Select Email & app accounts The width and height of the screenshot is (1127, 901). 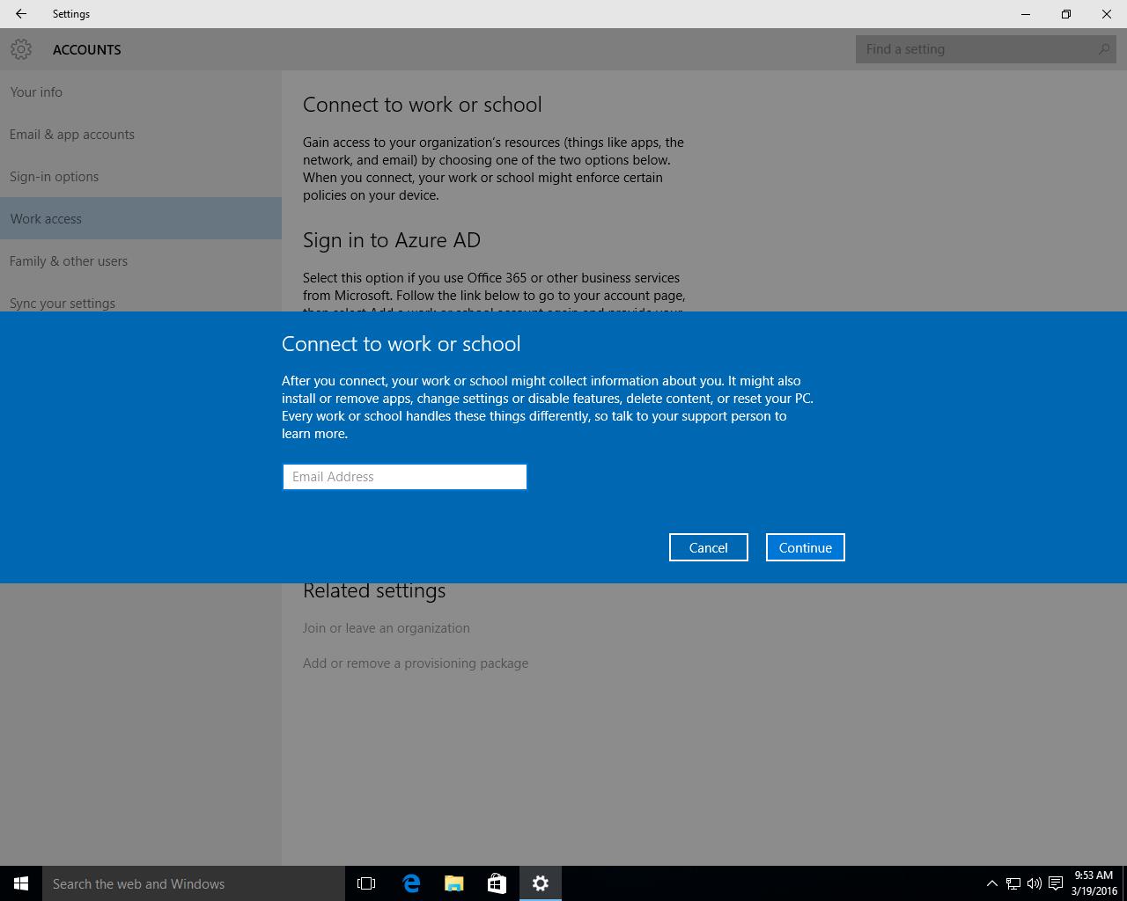click(x=141, y=134)
